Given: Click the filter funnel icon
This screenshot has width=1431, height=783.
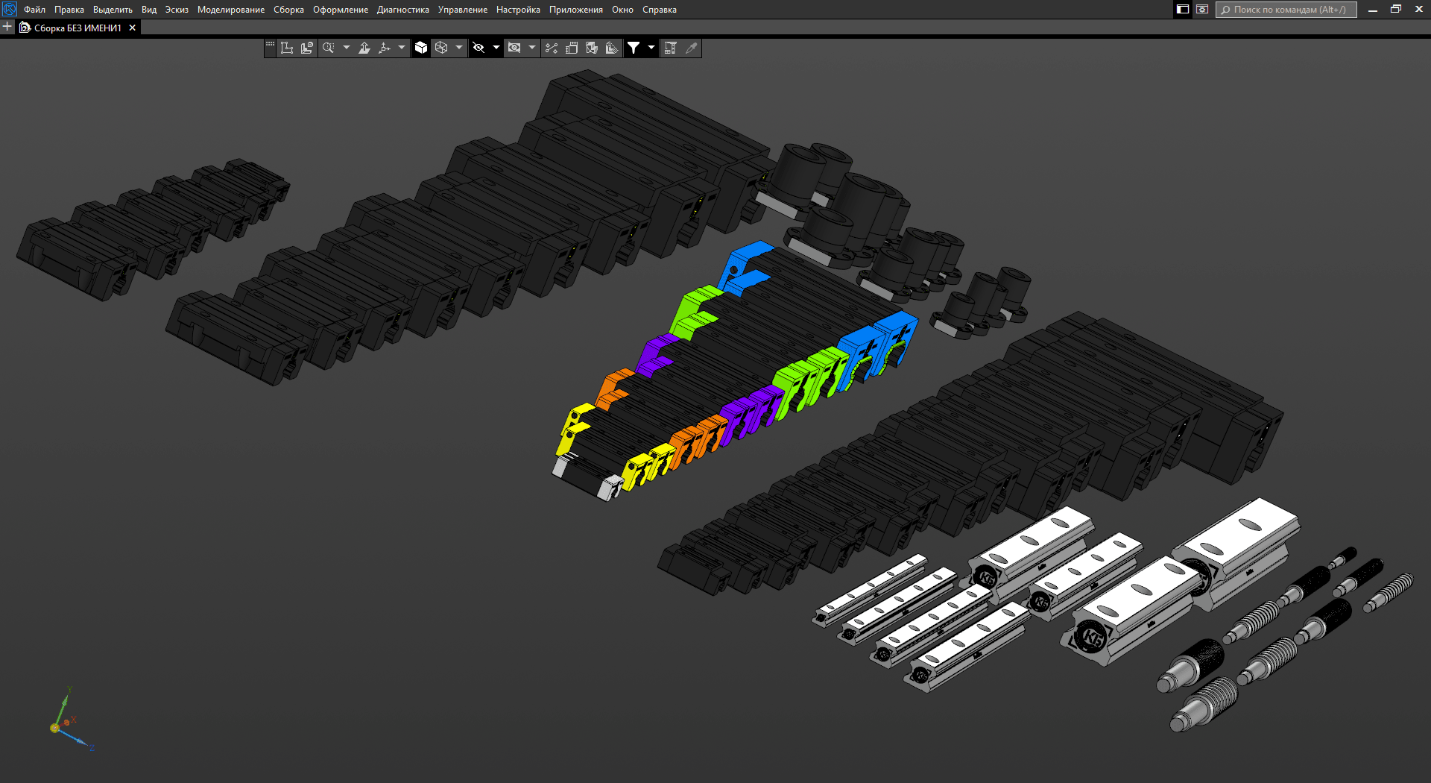Looking at the screenshot, I should (x=634, y=48).
